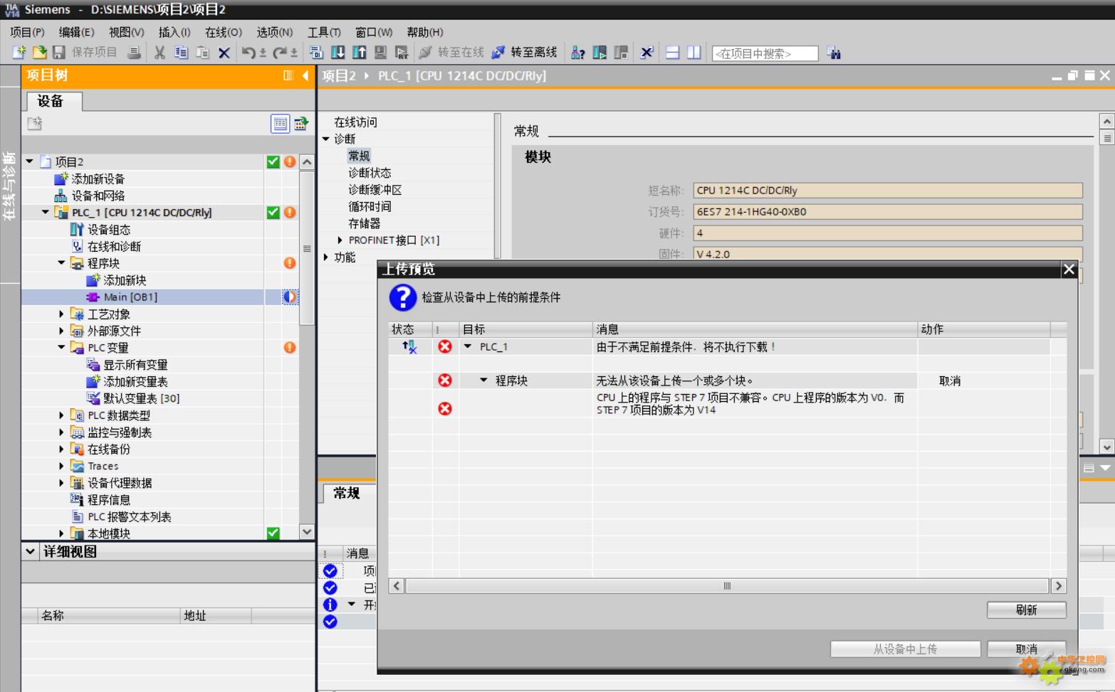The width and height of the screenshot is (1115, 692).
Task: Click 转至离线 go offline button
Action: [525, 53]
